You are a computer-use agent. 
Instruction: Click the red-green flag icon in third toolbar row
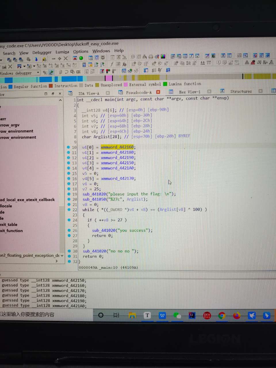pos(108,71)
